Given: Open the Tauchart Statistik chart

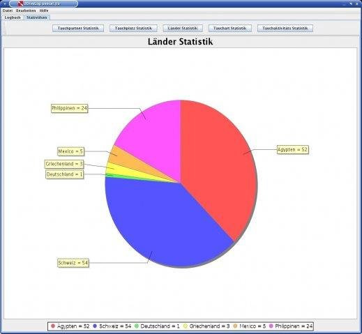Looking at the screenshot, I should click(x=230, y=29).
